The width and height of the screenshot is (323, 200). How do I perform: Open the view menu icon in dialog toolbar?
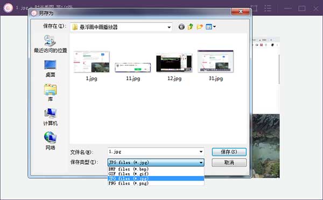pyautogui.click(x=210, y=27)
